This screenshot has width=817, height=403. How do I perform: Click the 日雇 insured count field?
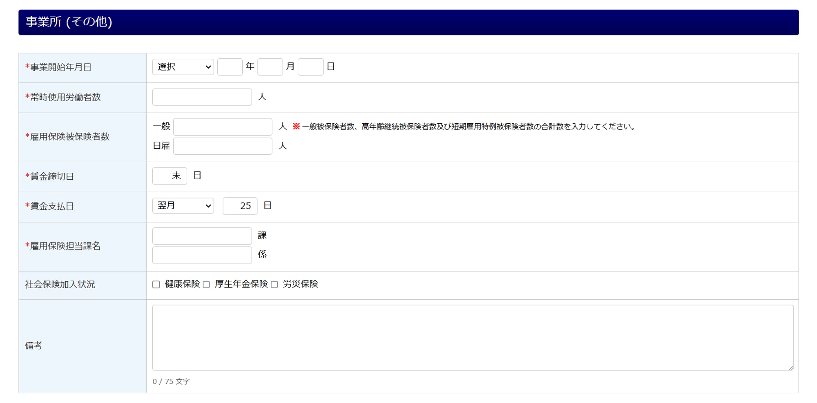point(223,146)
